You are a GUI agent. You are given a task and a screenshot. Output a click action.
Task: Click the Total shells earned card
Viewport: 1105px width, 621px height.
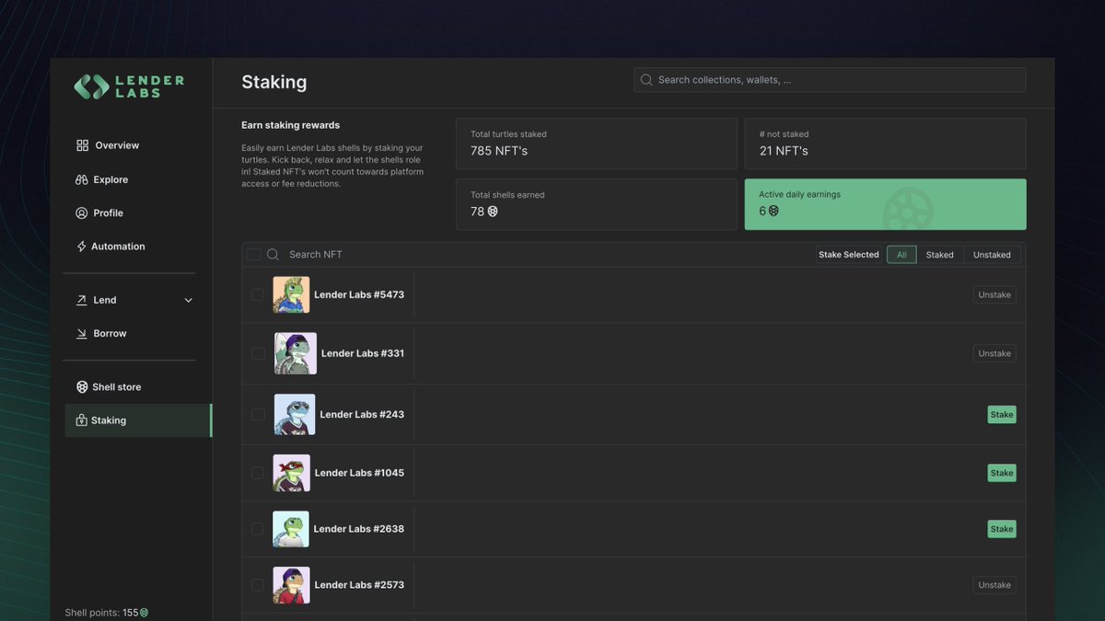[597, 204]
